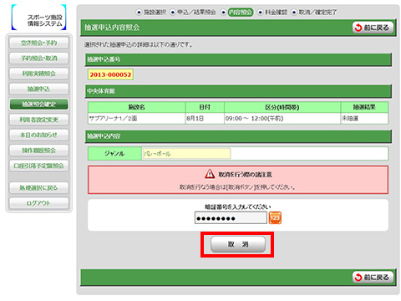Click the ジャンル label cell
Screen dimensions: 401x301
(114, 154)
